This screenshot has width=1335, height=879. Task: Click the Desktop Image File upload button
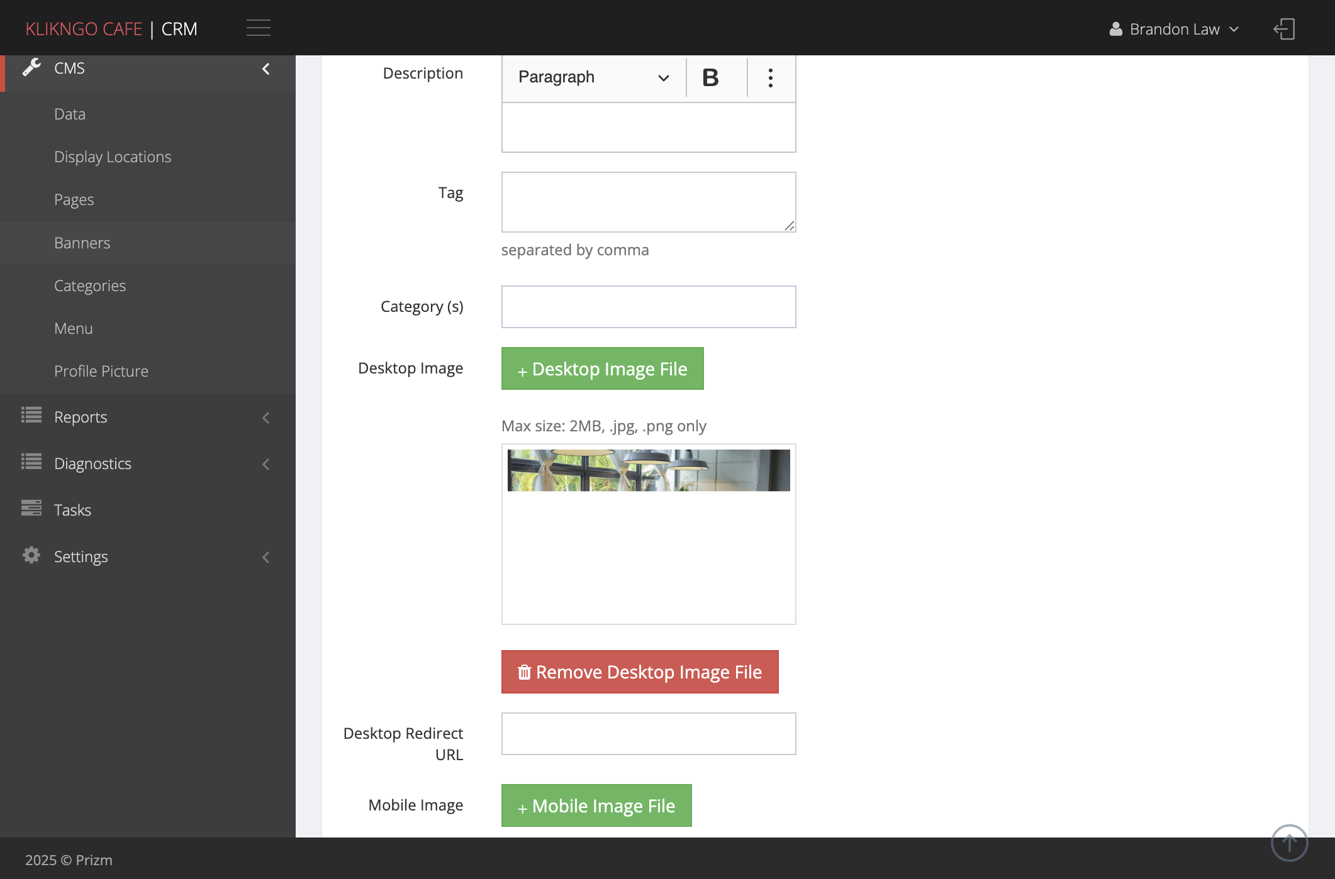[602, 368]
